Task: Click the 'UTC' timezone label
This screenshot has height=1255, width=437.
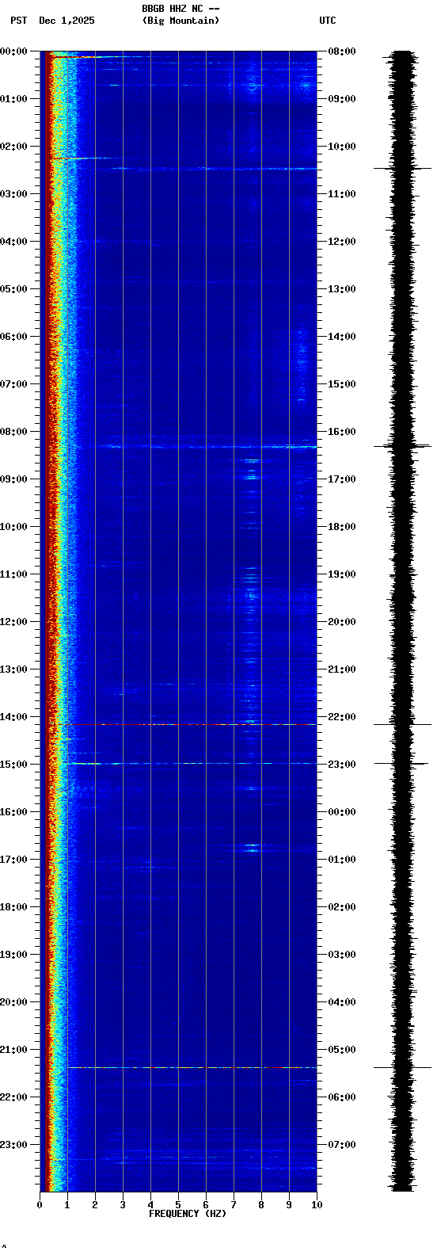Action: (x=328, y=21)
